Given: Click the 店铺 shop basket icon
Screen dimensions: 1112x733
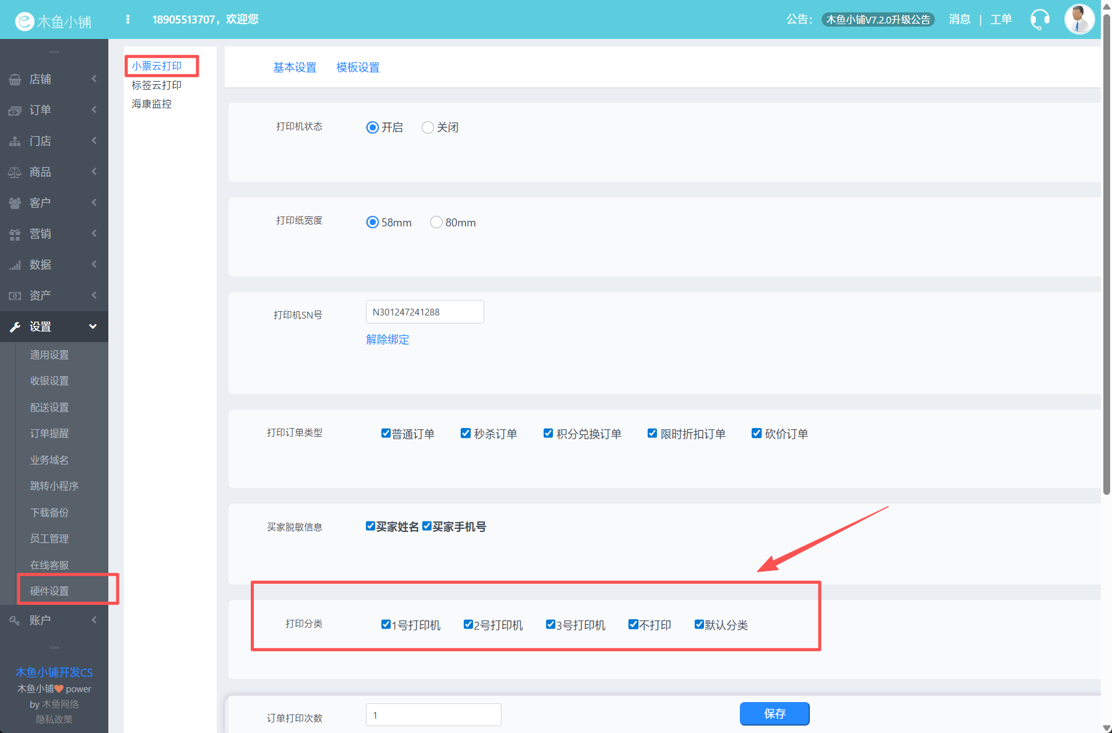Looking at the screenshot, I should click(x=15, y=80).
